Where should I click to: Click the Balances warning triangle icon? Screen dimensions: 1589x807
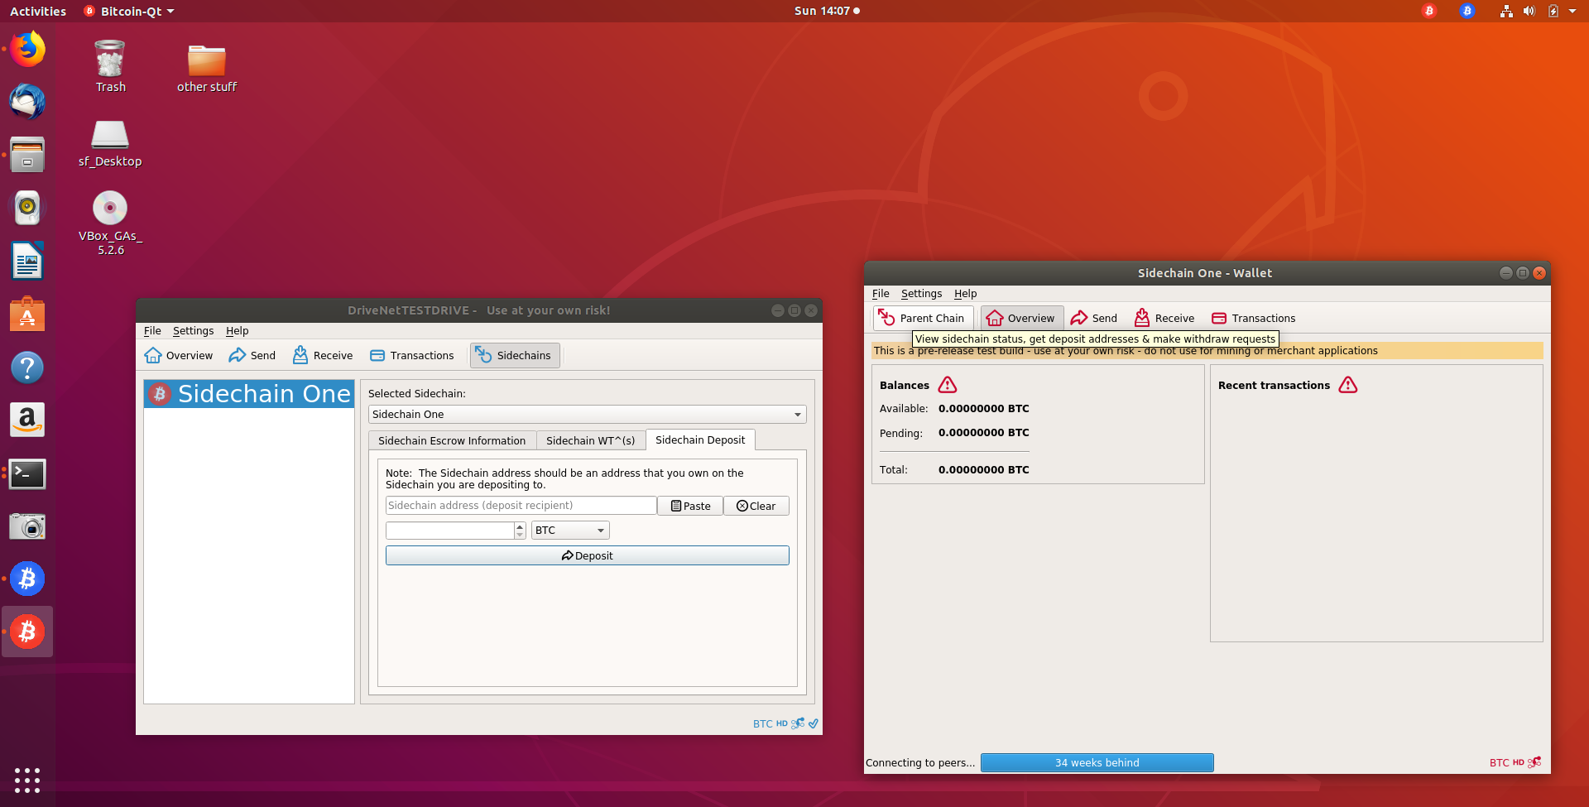948,385
